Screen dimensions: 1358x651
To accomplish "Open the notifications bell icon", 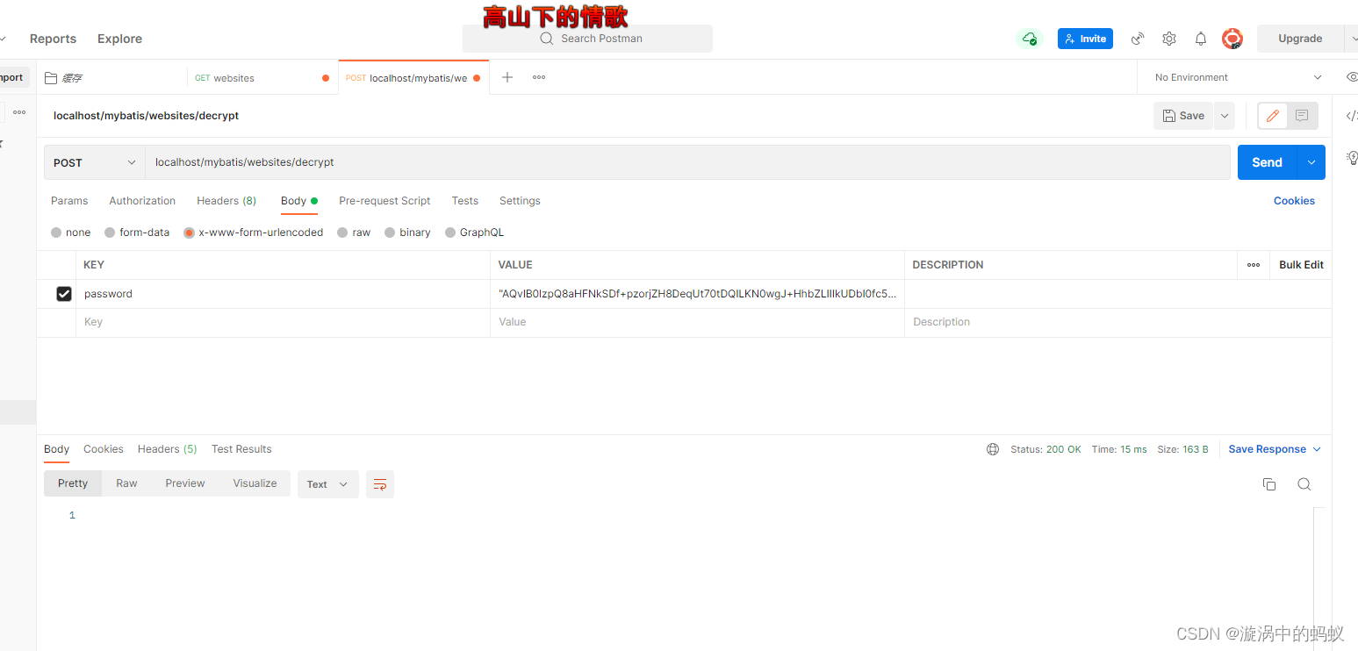I will 1200,39.
